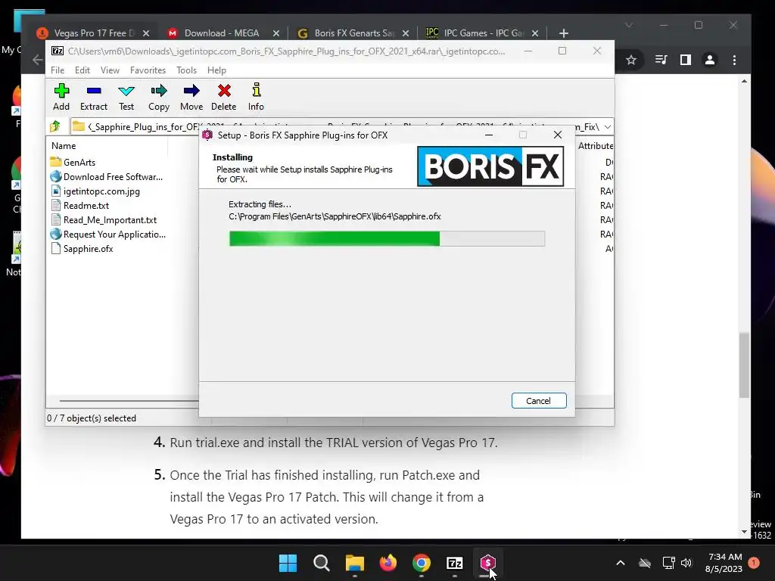The width and height of the screenshot is (775, 581).
Task: Select Readme.txt in the 7-Zip list
Action: (x=80, y=206)
